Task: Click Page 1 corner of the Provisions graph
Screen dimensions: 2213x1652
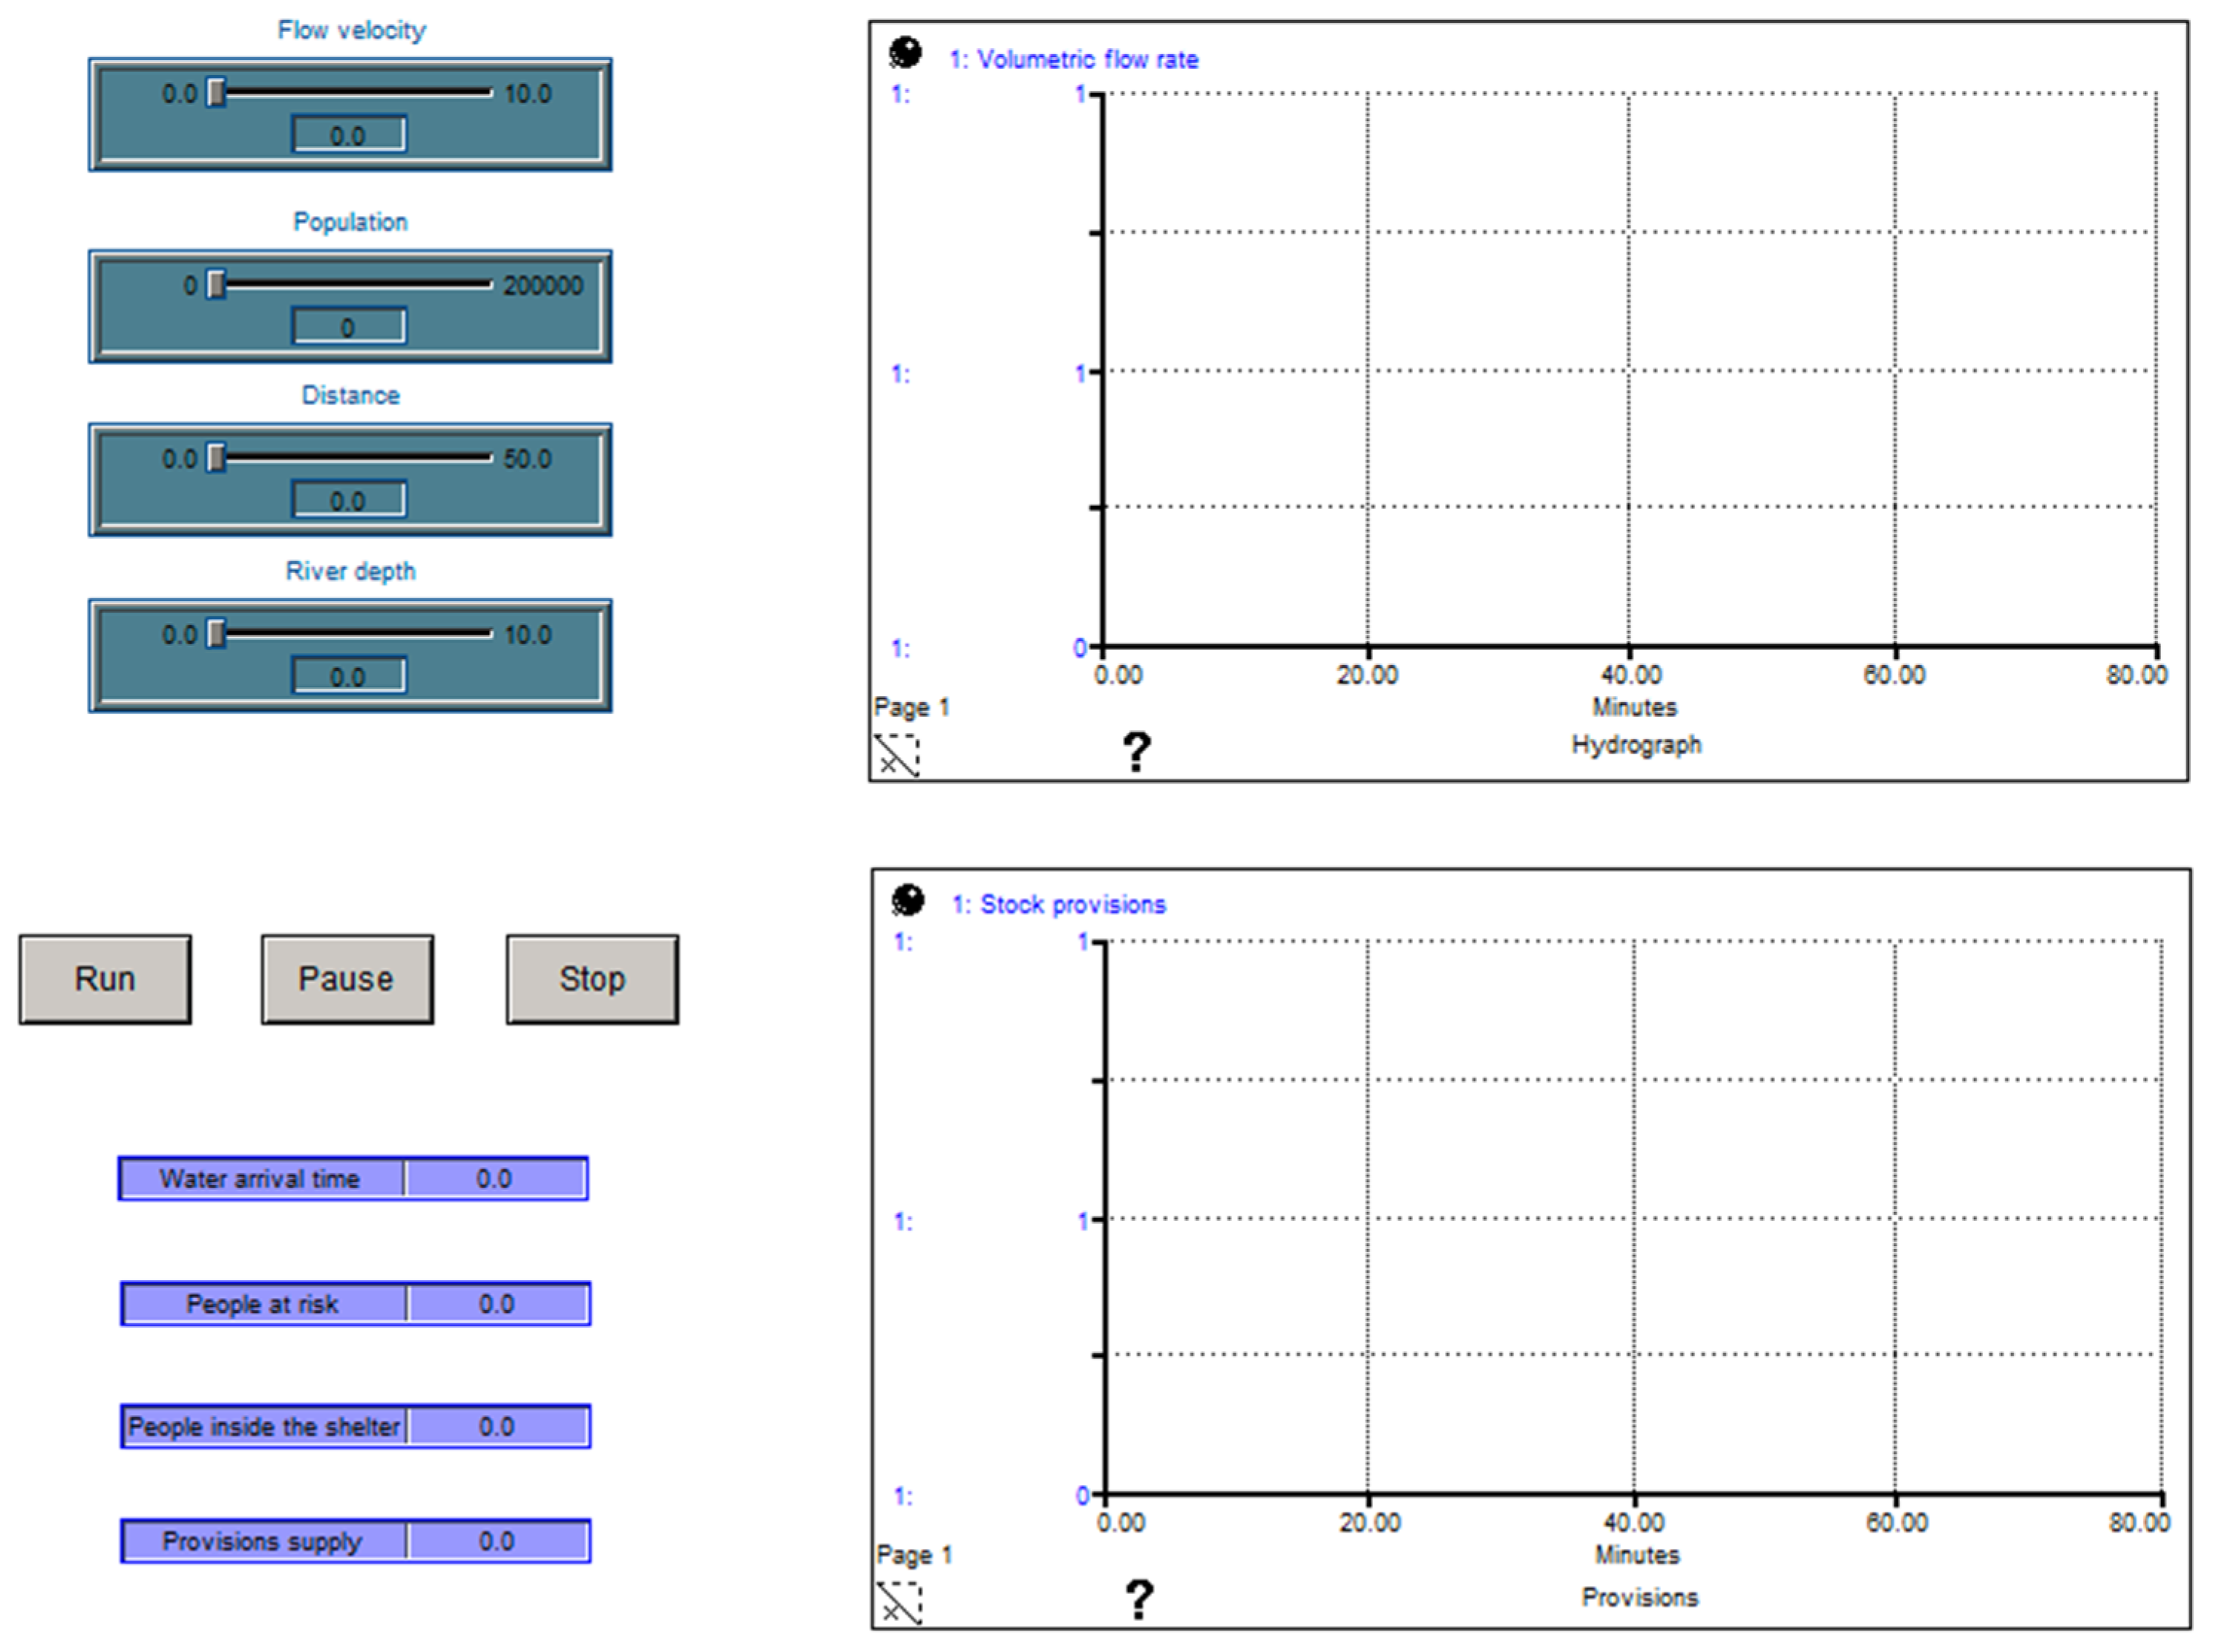Action: [x=910, y=1554]
